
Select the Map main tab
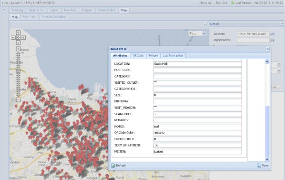point(124,10)
